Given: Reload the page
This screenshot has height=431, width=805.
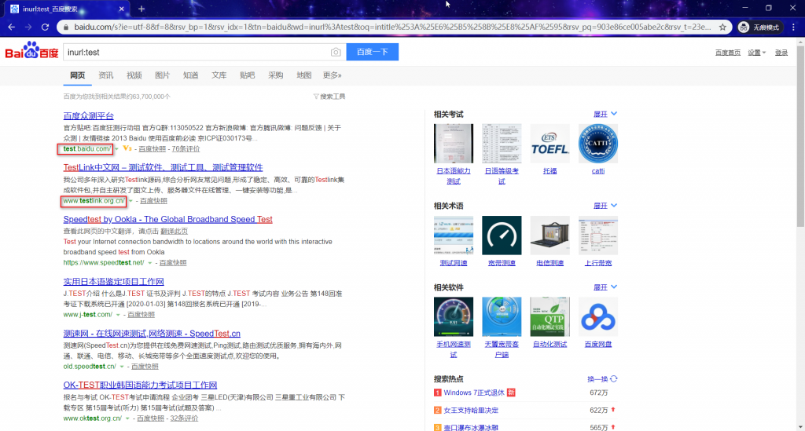Looking at the screenshot, I should pyautogui.click(x=45, y=27).
